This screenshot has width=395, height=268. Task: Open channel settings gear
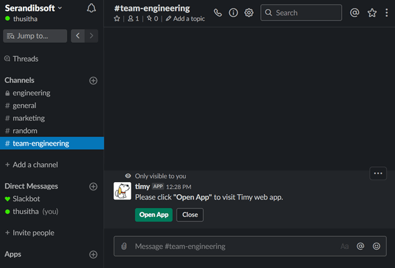point(249,13)
